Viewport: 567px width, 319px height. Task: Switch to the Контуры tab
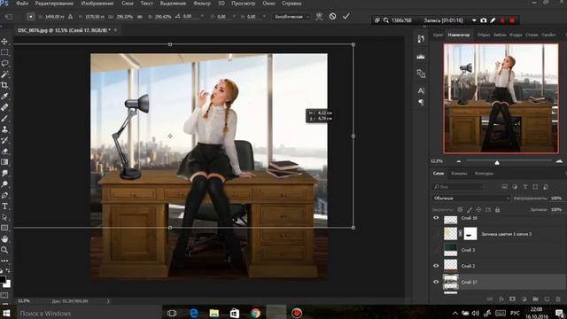pyautogui.click(x=484, y=174)
